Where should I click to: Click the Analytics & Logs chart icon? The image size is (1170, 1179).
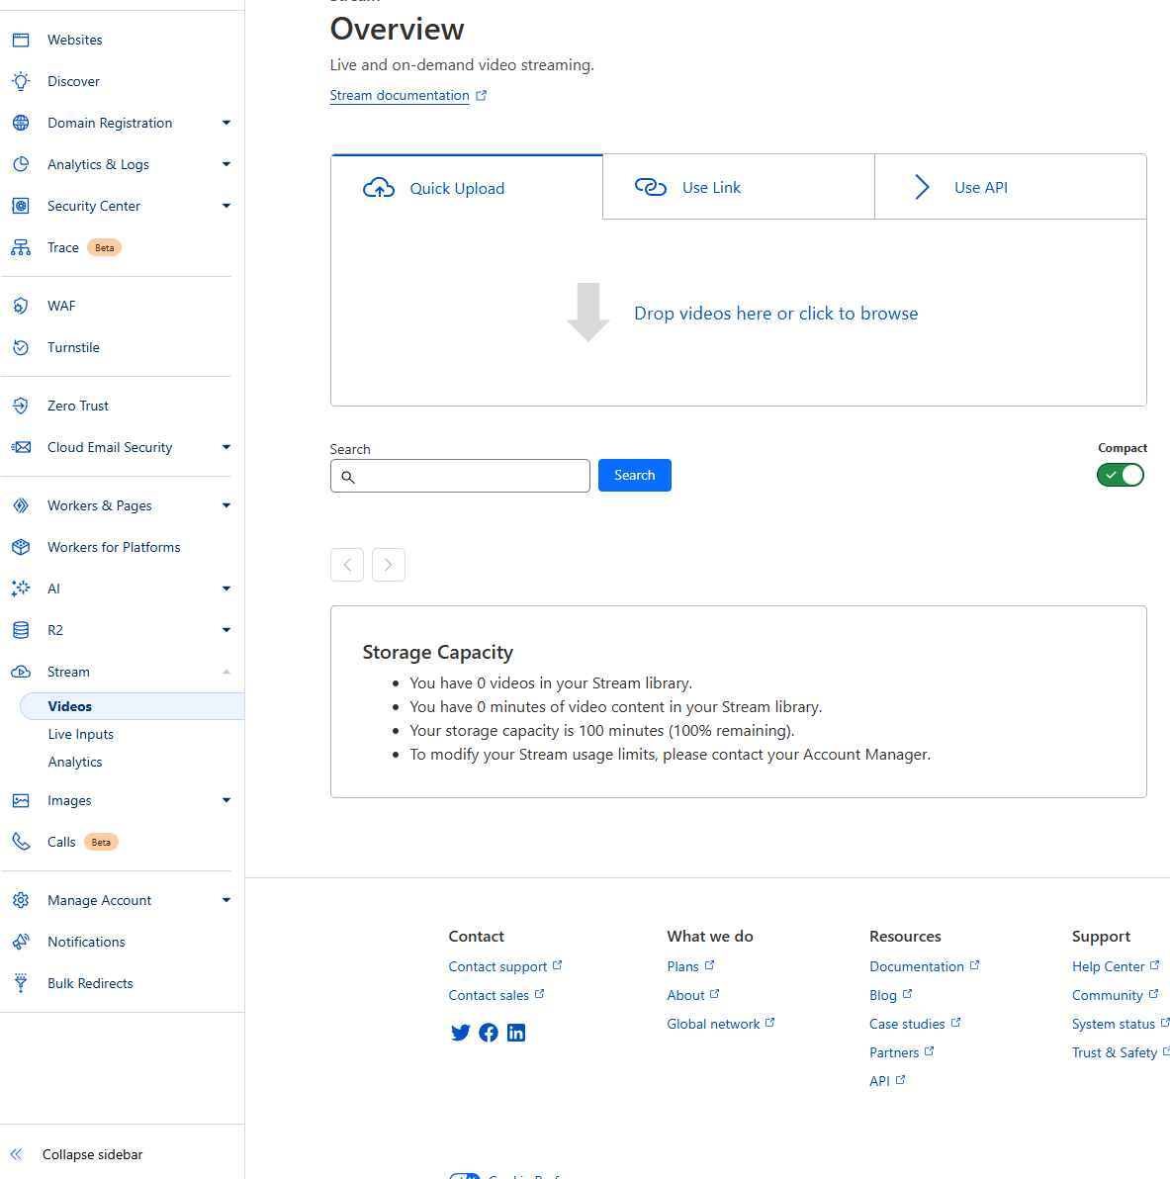click(21, 164)
